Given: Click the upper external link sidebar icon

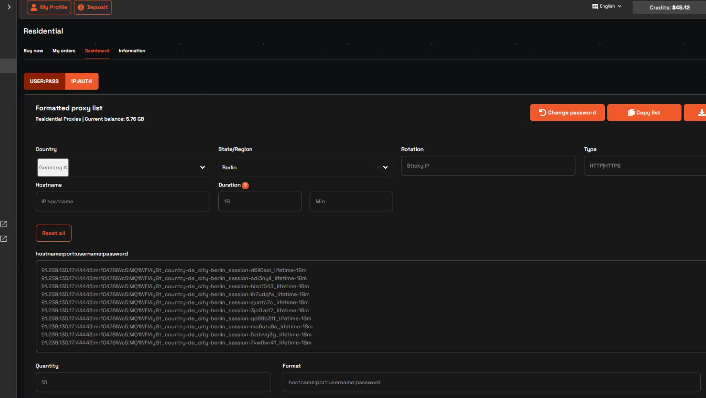Looking at the screenshot, I should (4, 224).
